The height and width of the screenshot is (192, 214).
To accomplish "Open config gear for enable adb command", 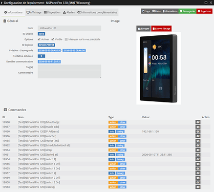I will pos(198,127).
